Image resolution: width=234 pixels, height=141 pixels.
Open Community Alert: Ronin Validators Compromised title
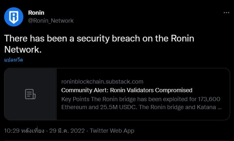(x=127, y=90)
